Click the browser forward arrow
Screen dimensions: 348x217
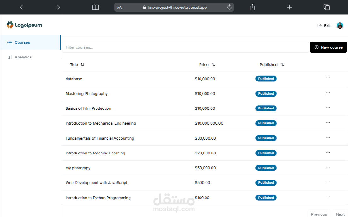click(58, 7)
